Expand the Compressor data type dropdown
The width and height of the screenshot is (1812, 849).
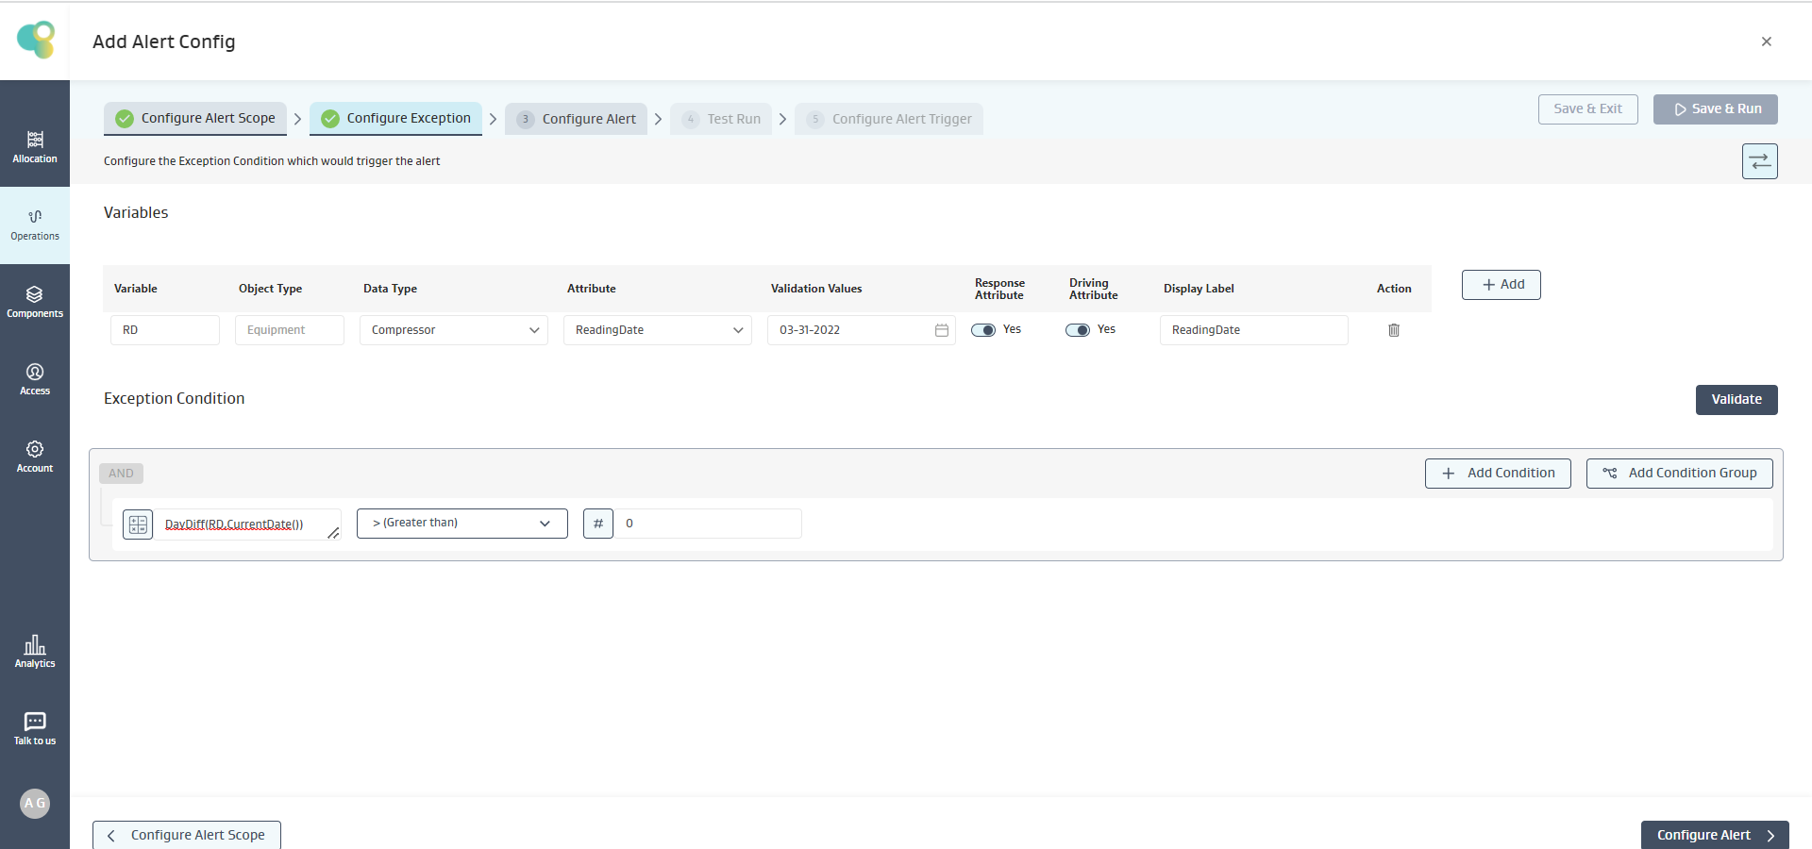click(x=453, y=330)
